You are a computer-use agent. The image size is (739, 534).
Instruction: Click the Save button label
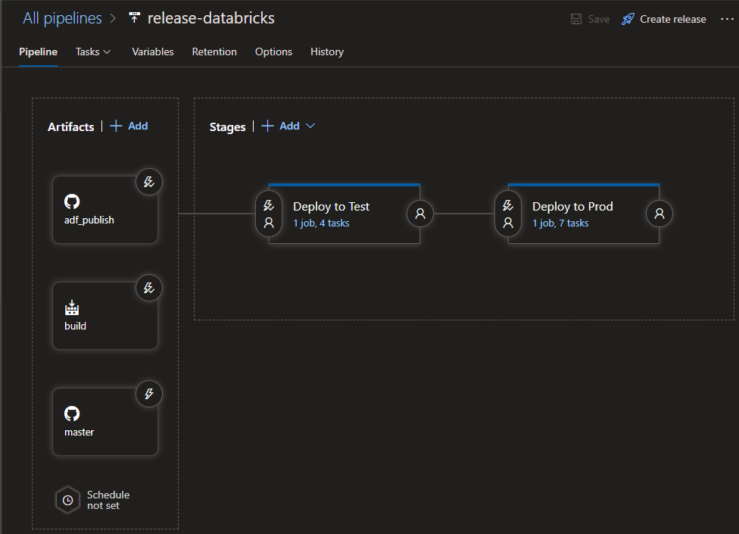[x=599, y=20]
